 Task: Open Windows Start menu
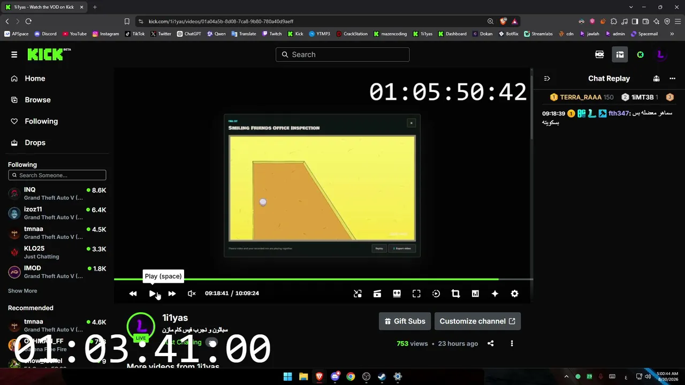tap(287, 376)
